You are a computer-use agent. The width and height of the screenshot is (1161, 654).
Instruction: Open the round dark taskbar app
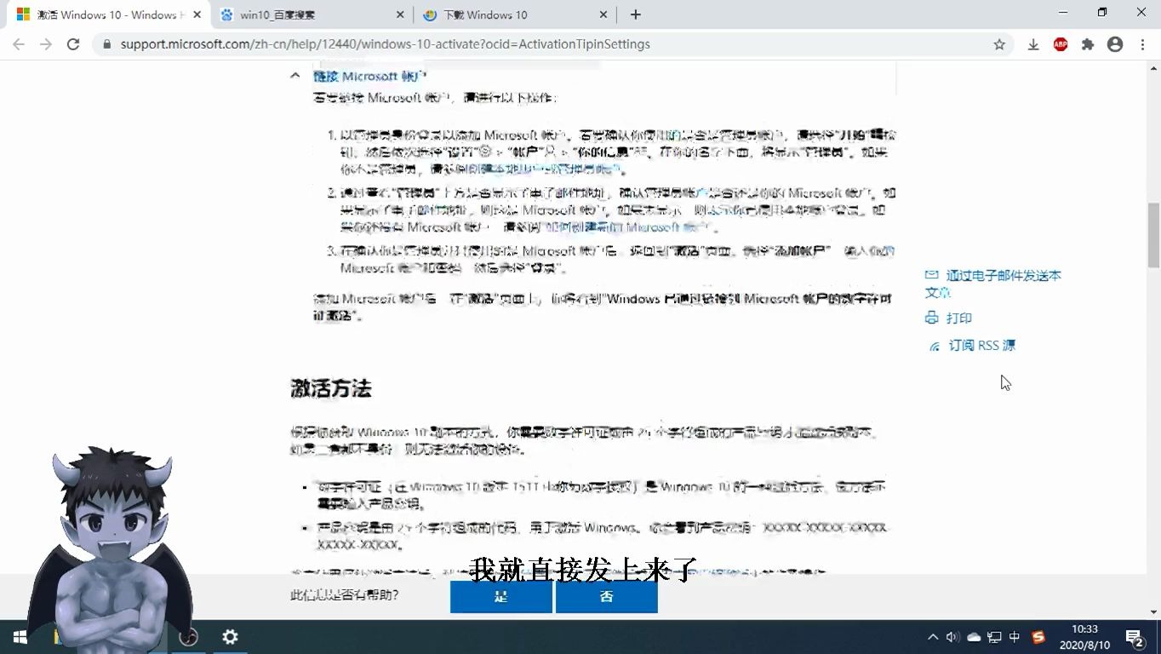189,637
